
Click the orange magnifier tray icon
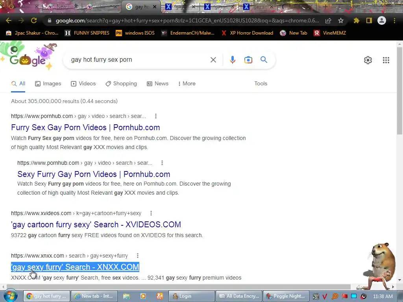[335, 296]
